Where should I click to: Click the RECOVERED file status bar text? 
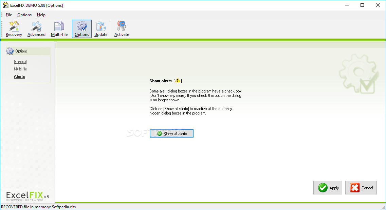point(39,207)
